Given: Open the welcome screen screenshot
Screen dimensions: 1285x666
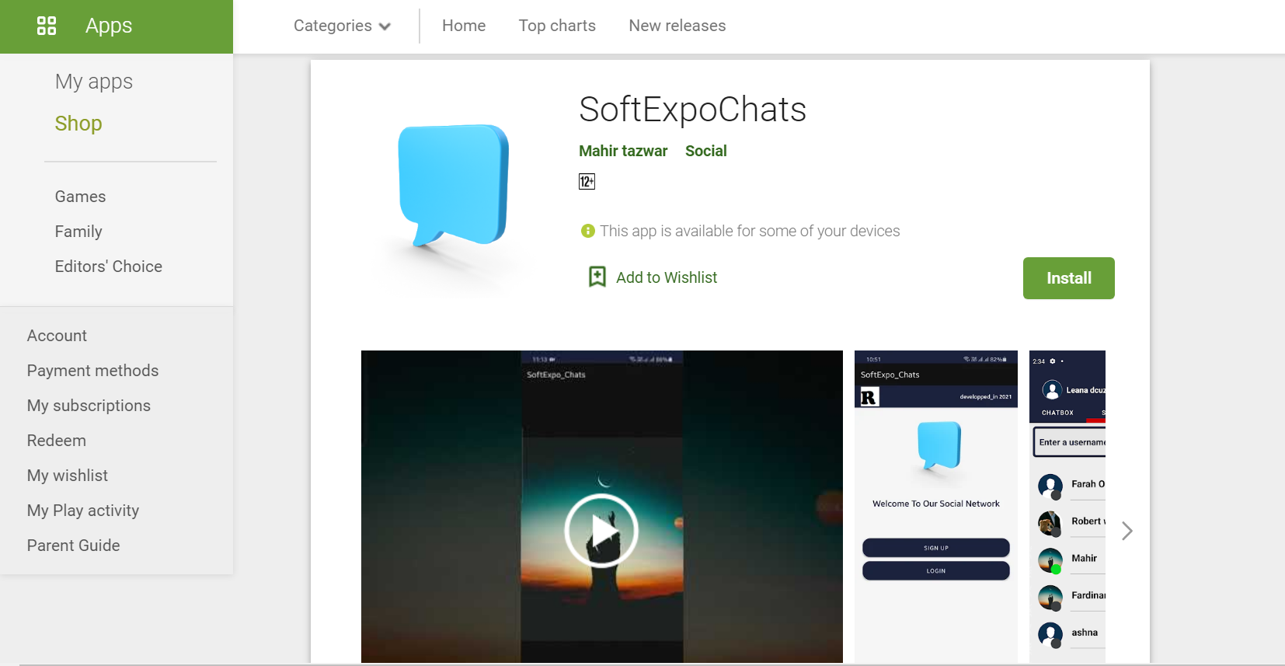Looking at the screenshot, I should (x=936, y=507).
